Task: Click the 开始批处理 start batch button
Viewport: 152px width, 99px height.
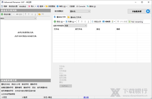Action: [139, 11]
